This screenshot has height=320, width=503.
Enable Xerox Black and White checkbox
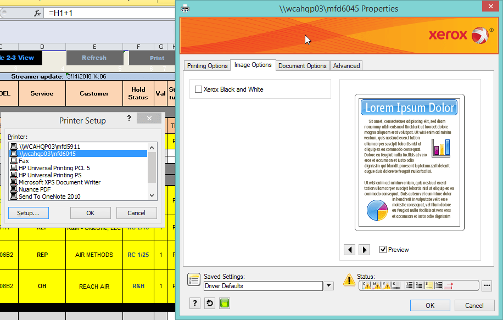(199, 89)
